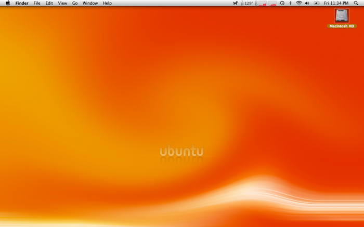The width and height of the screenshot is (364, 227).
Task: Click the Fri 11:34 PM clock
Action: 336,3
